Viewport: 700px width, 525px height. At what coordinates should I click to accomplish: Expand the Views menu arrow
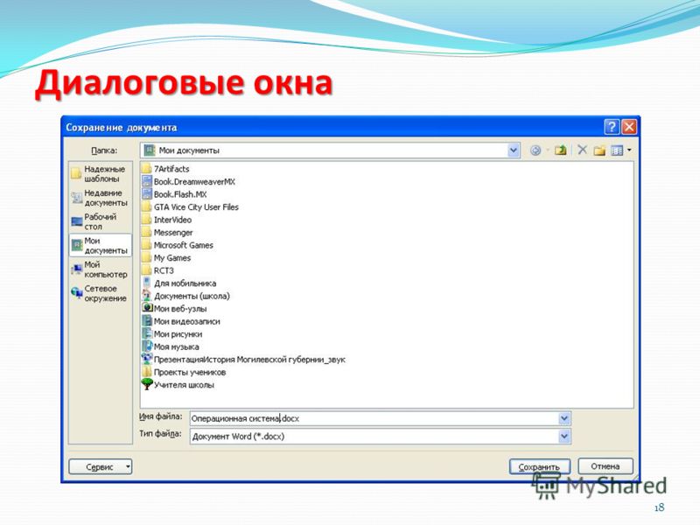pos(629,150)
